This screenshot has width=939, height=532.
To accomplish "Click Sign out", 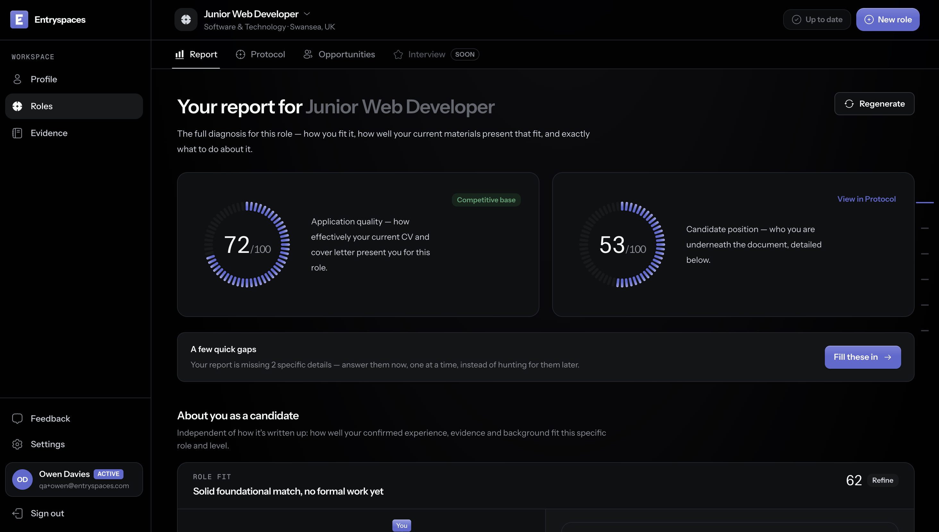I will (x=74, y=513).
